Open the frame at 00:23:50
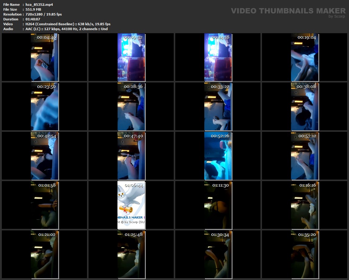 coord(44,107)
